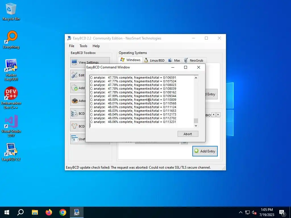Viewport: 291px width, 218px height.
Task: Click the status bar update check failed message
Action: tap(138, 167)
